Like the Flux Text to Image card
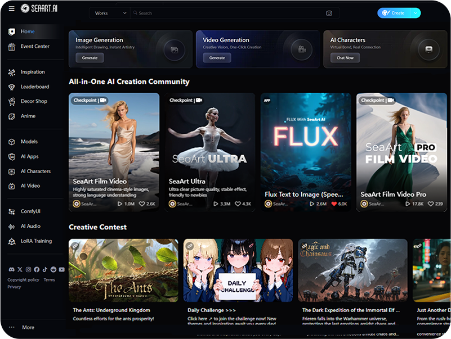451x339 pixels. tap(334, 204)
